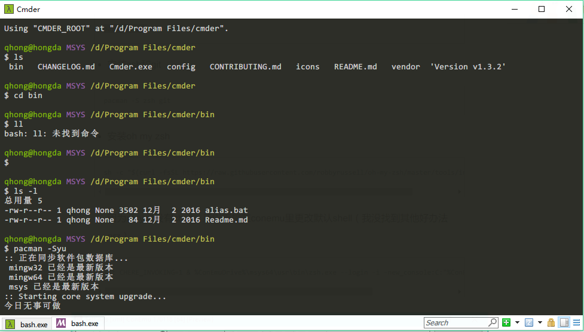Click alias.bat in the file listing
584x332 pixels.
[x=227, y=210]
